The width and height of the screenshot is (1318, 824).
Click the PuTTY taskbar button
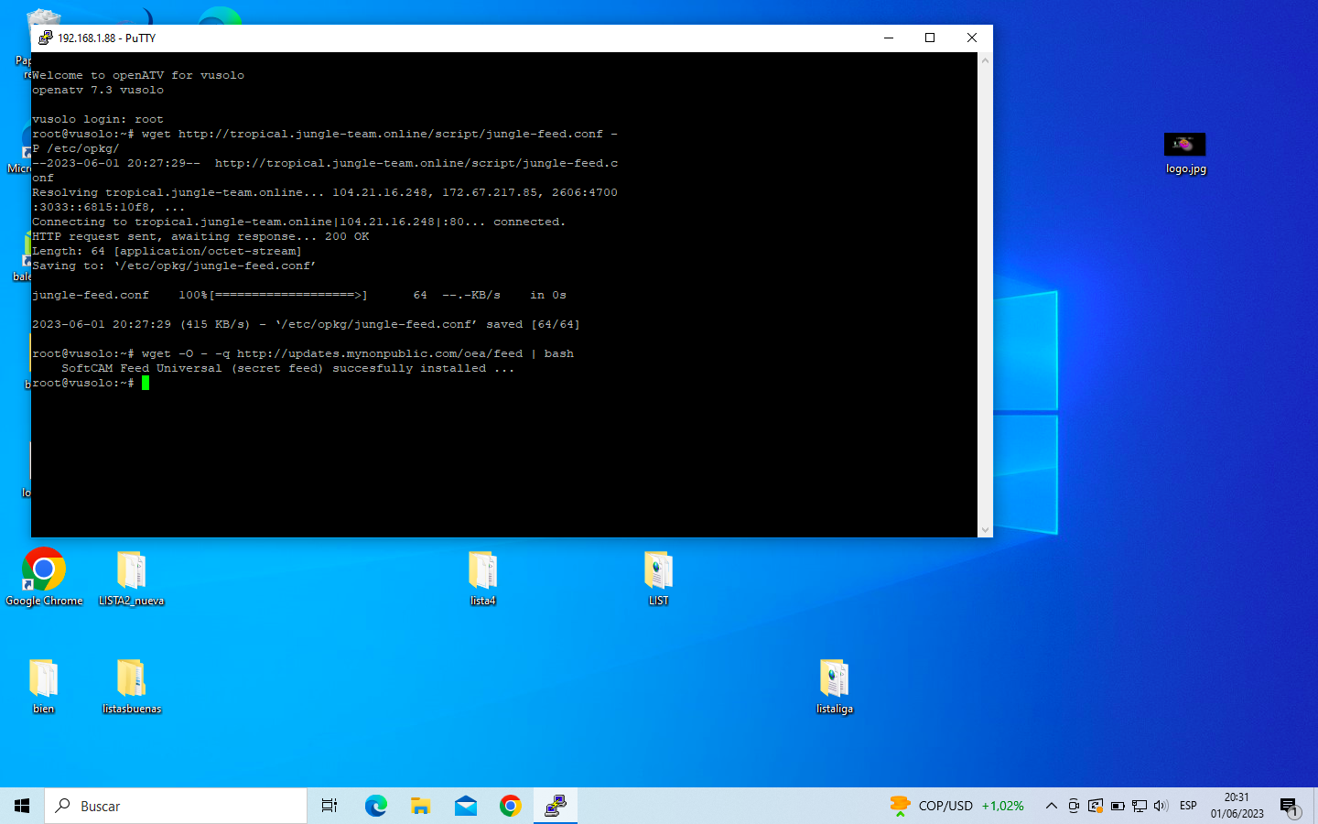click(555, 806)
